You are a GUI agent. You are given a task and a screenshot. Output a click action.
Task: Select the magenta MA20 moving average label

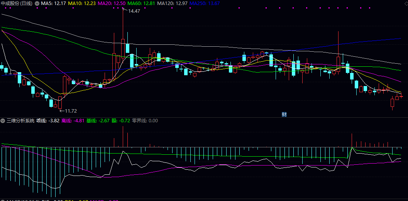click(x=112, y=3)
